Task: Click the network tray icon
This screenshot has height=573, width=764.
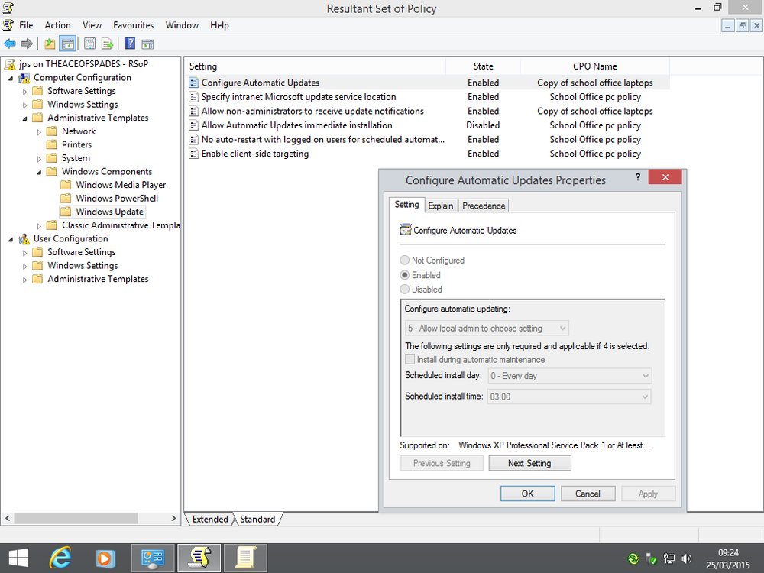Action: [x=669, y=559]
